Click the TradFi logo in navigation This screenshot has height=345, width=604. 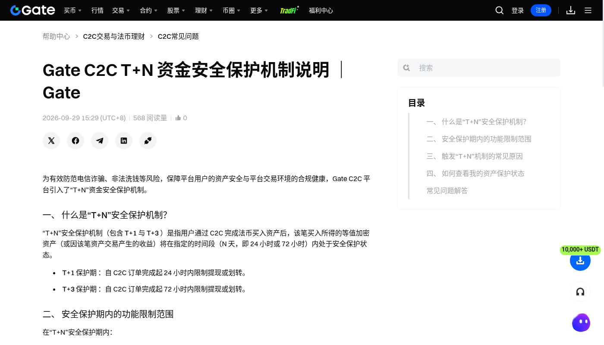point(289,10)
